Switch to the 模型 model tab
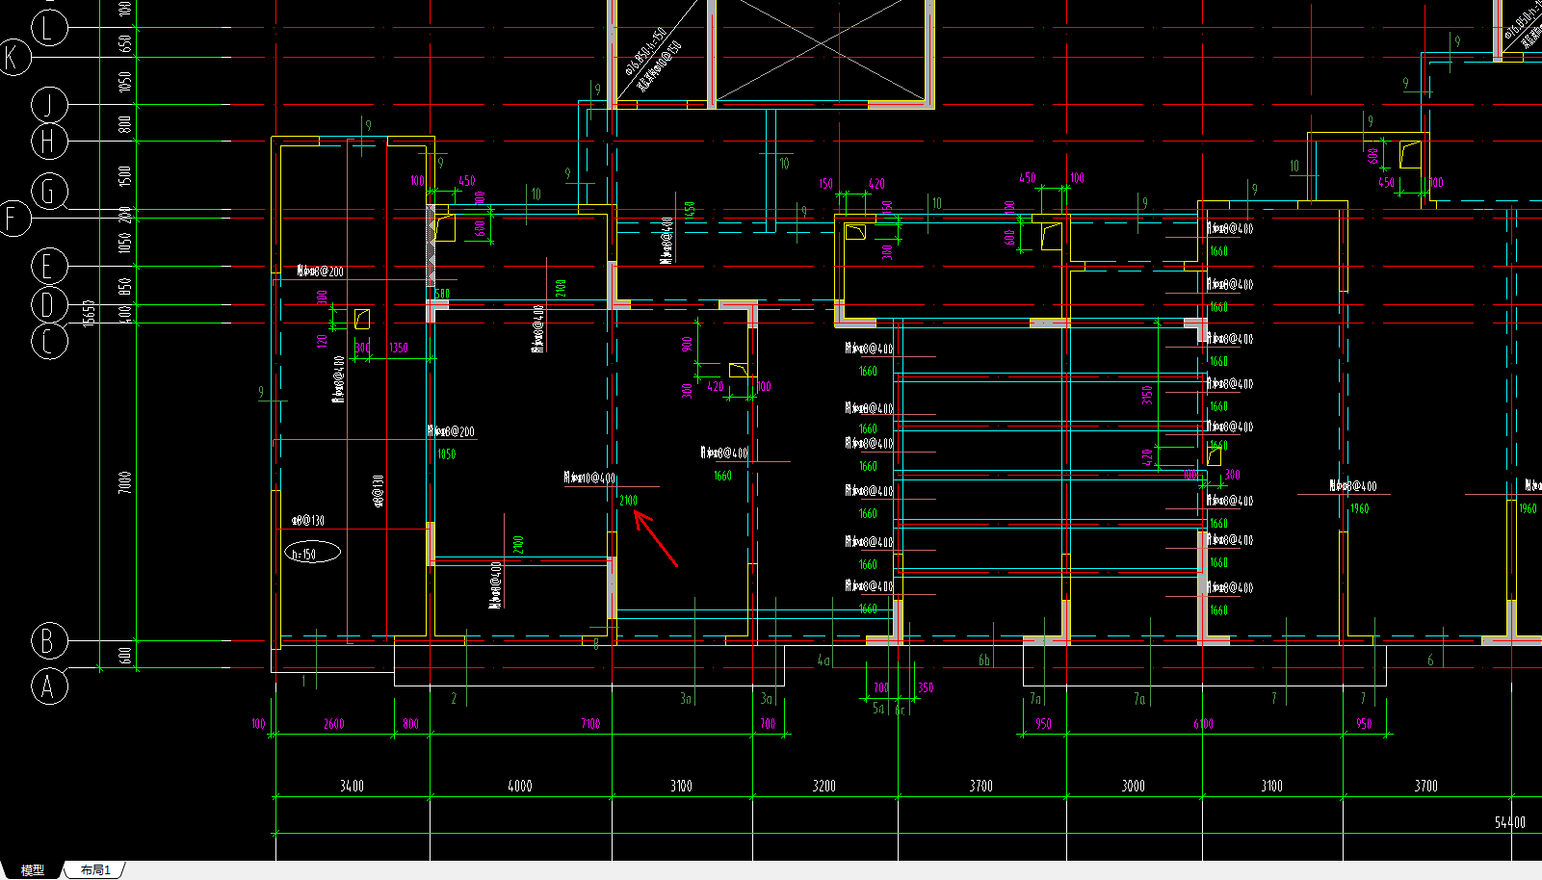Viewport: 1542px width, 880px height. click(33, 869)
